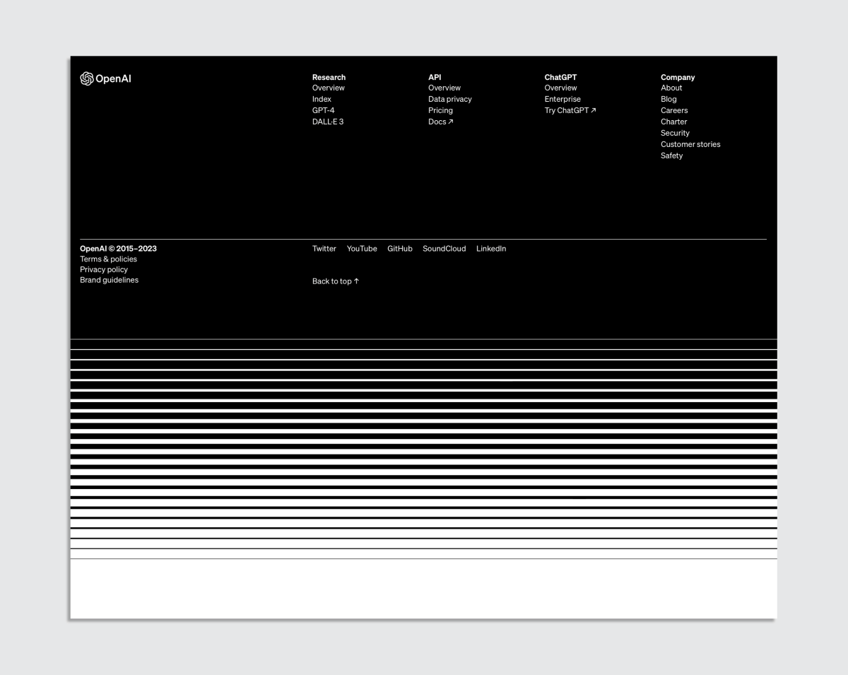
Task: Open external API Docs link
Action: pos(440,122)
